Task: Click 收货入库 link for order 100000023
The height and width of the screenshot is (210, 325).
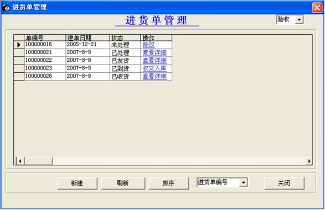Action: [x=154, y=68]
